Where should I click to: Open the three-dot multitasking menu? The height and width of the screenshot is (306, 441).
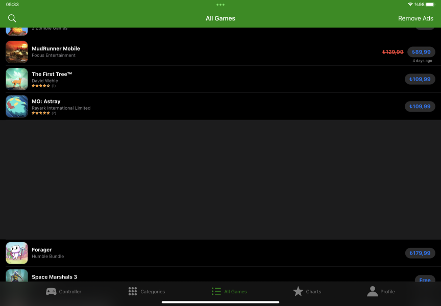click(x=220, y=5)
